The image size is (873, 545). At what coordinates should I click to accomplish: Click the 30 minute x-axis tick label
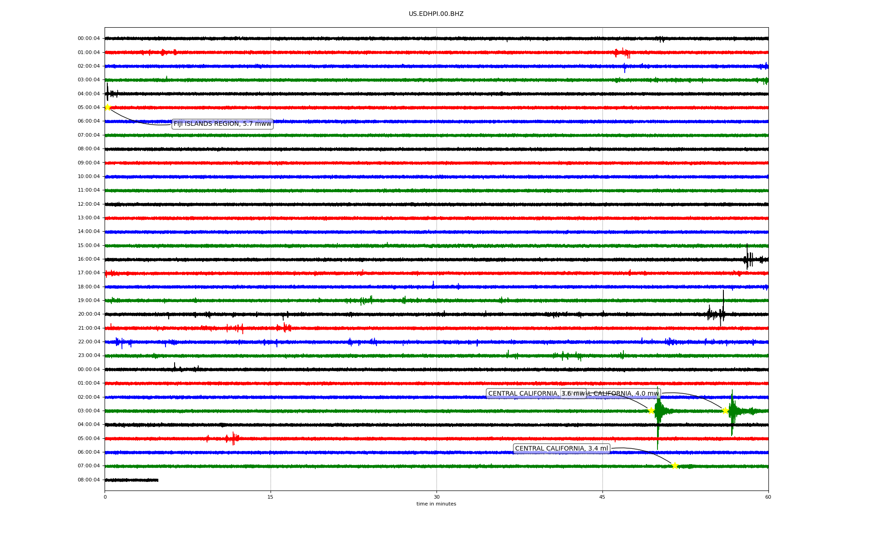point(436,497)
